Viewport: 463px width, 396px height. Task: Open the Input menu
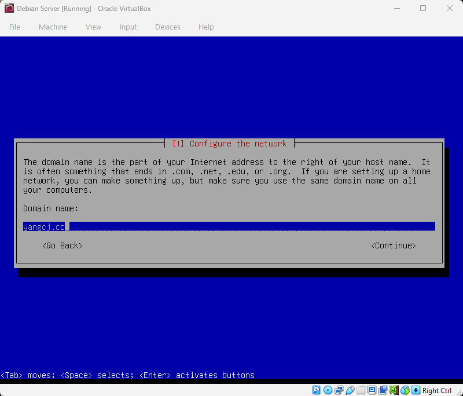point(128,27)
